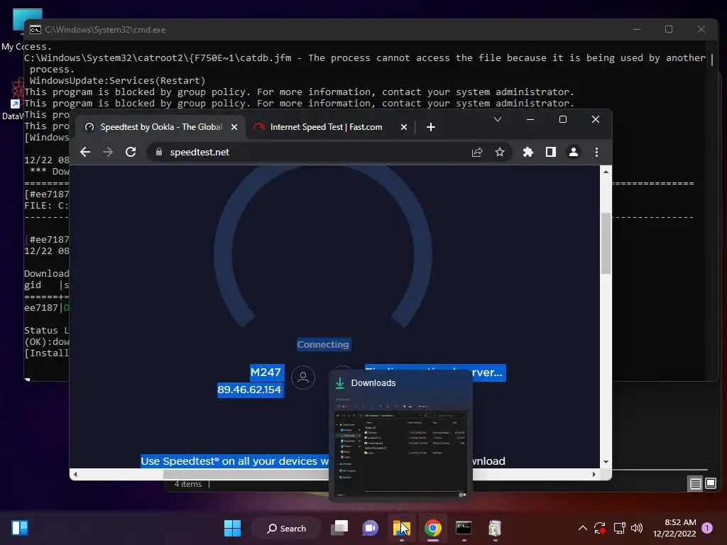This screenshot has width=727, height=545.
Task: Click the horizontal scrollbar left arrow
Action: pyautogui.click(x=75, y=474)
